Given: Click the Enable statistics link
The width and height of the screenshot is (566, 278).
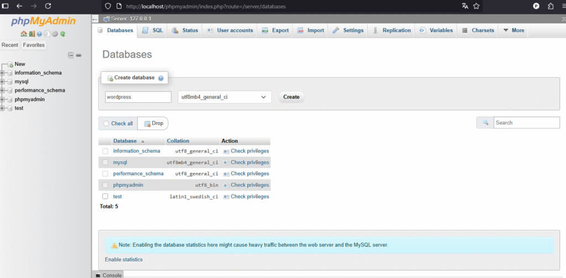Looking at the screenshot, I should (x=124, y=260).
